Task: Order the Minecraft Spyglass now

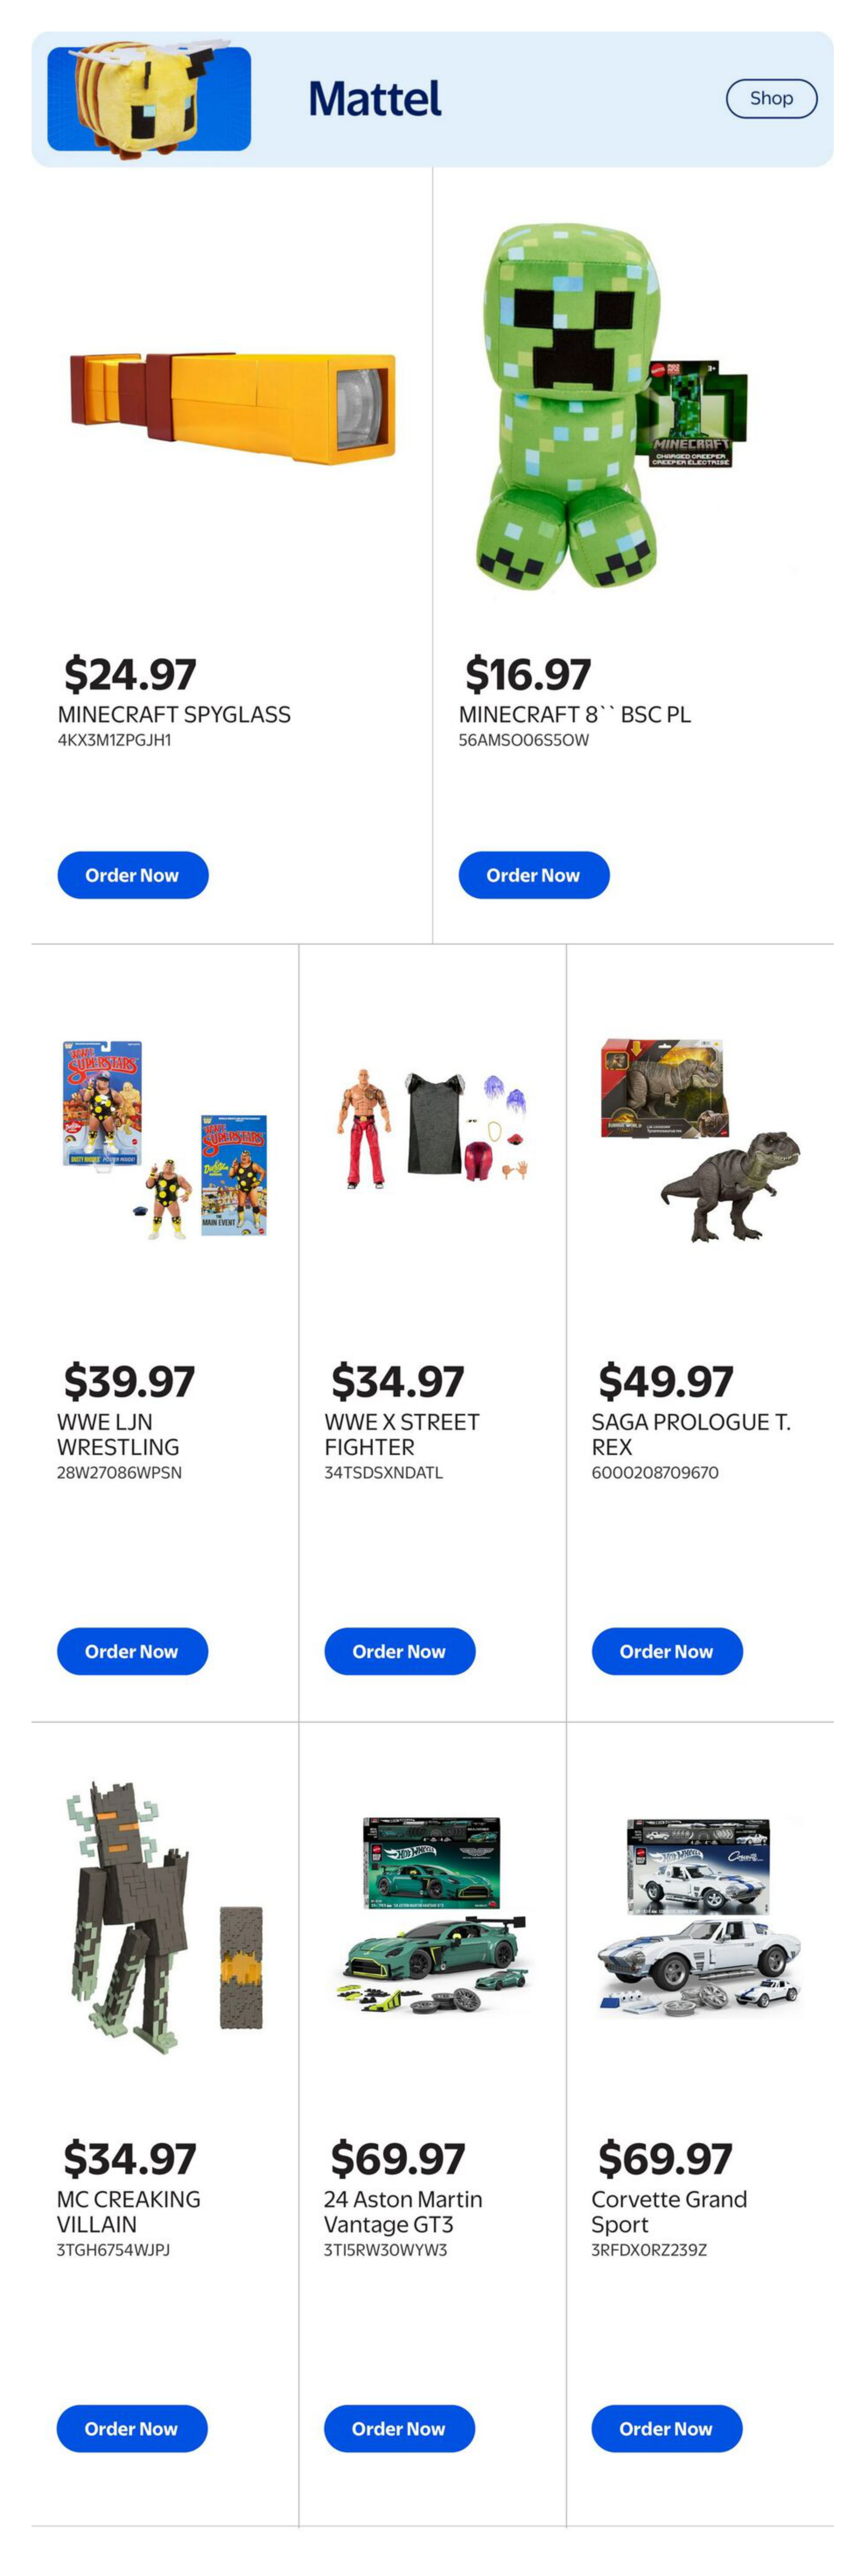Action: [132, 875]
